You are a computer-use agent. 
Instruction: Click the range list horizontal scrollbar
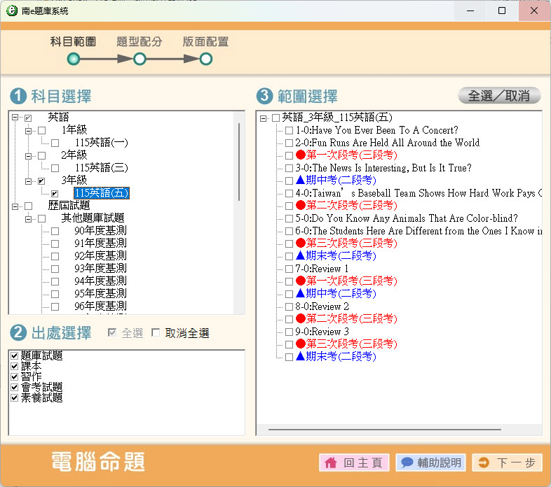point(384,430)
